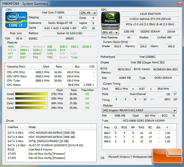184x167 pixels.
Task: Click the AVX feature label
Action: tap(63, 50)
